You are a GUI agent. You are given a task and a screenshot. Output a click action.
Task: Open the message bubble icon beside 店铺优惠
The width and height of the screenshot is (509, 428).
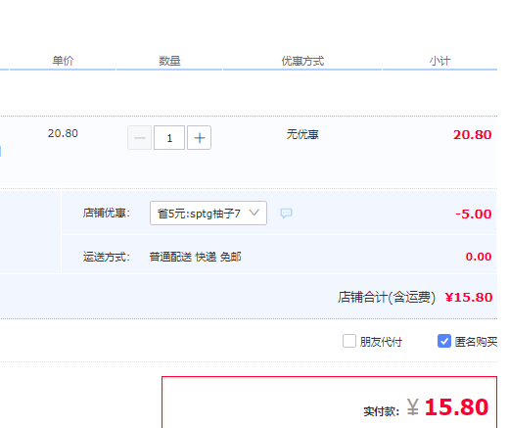pyautogui.click(x=286, y=214)
